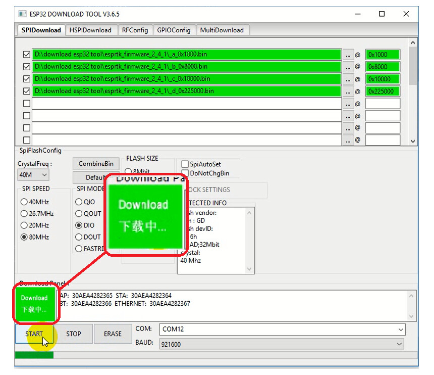This screenshot has width=434, height=375.
Task: Select DIO SPI mode
Action: click(85, 225)
